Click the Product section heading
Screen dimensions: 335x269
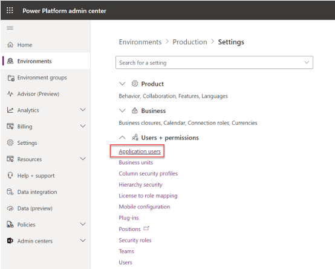coord(152,84)
